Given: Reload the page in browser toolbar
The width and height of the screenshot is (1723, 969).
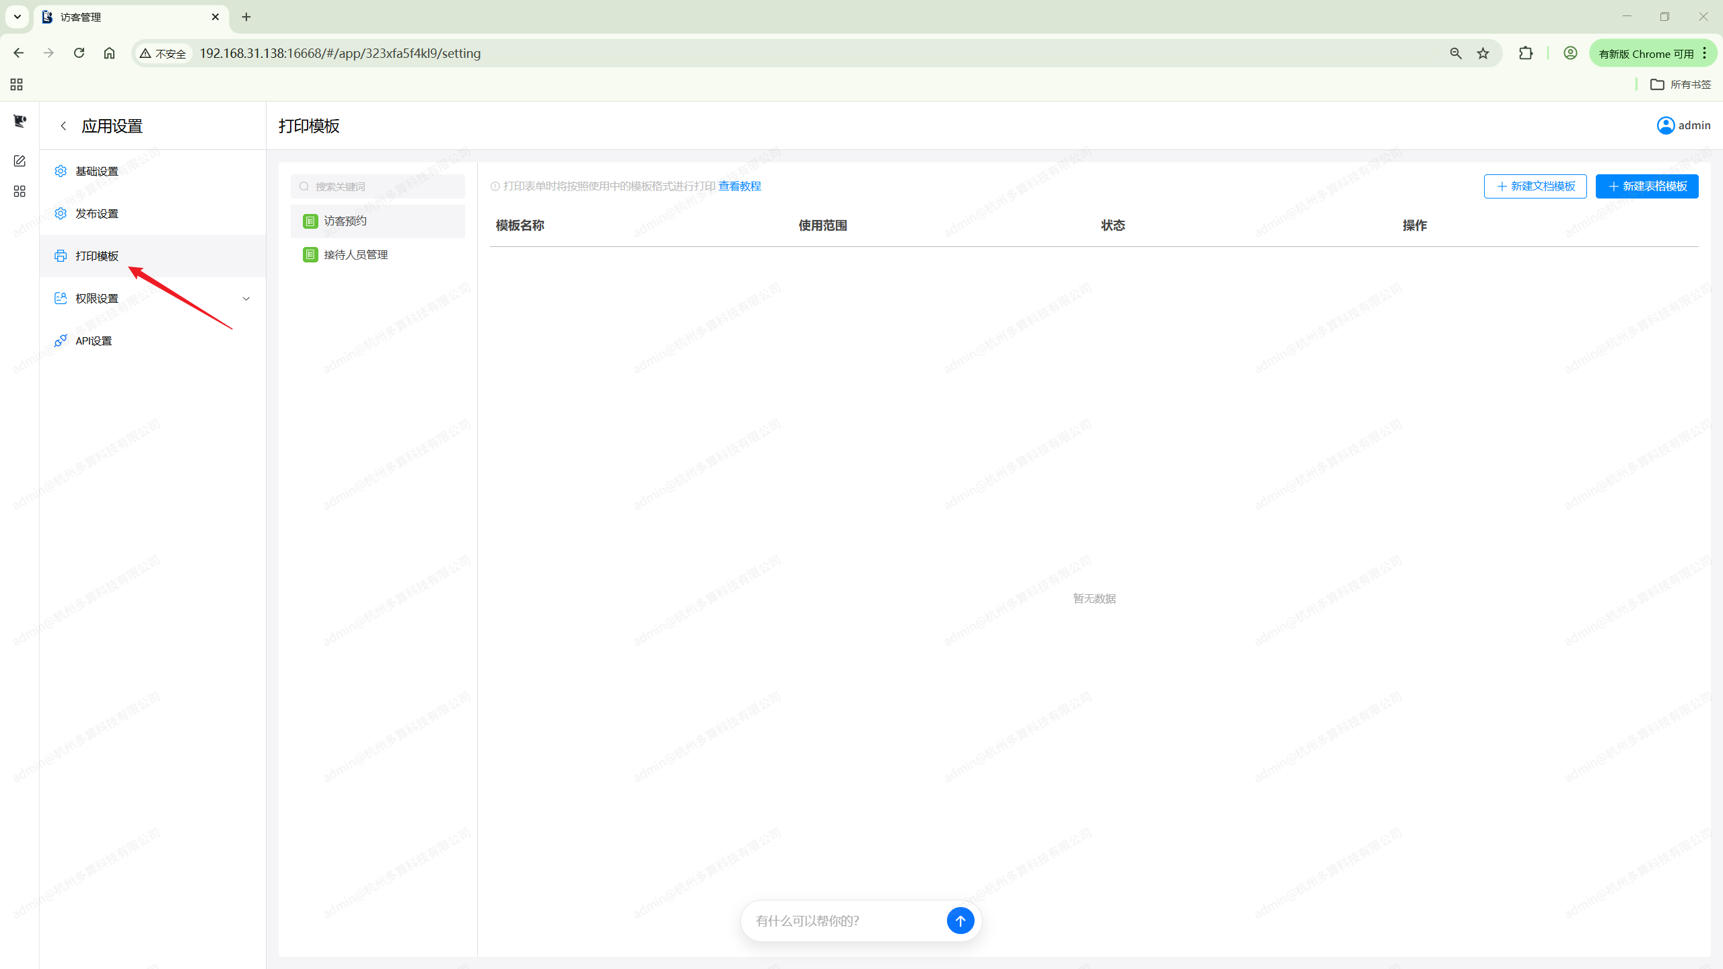Looking at the screenshot, I should point(79,53).
